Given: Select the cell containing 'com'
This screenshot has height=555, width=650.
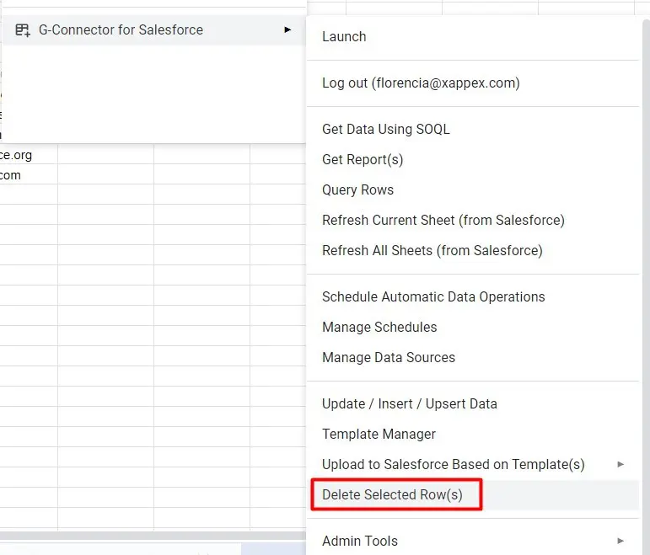Looking at the screenshot, I should coord(29,174).
